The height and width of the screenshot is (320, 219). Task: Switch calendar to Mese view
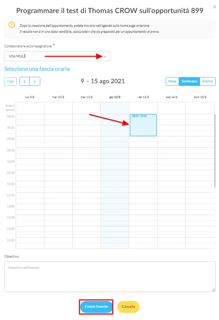172,81
